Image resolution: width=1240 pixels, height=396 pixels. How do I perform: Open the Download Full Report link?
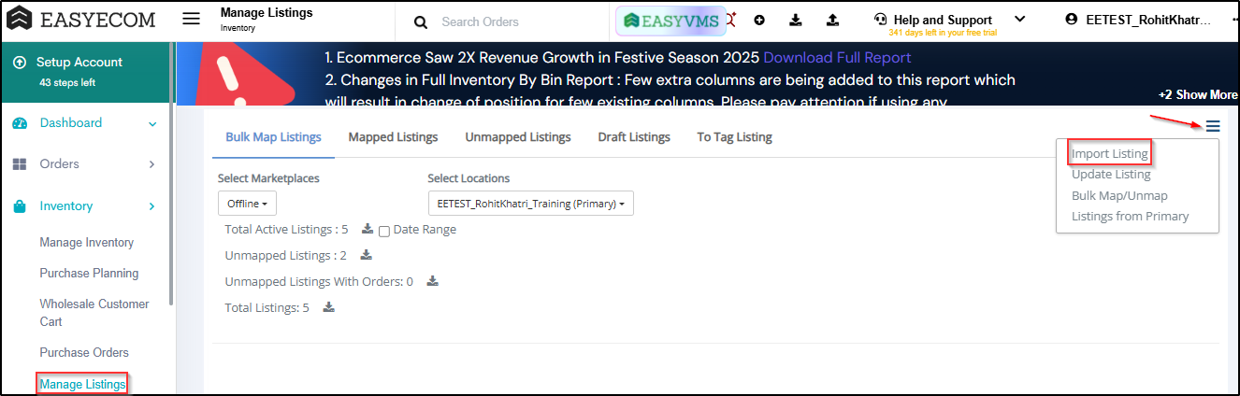coord(837,58)
